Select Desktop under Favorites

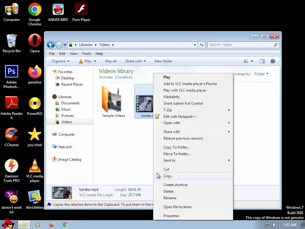click(68, 78)
